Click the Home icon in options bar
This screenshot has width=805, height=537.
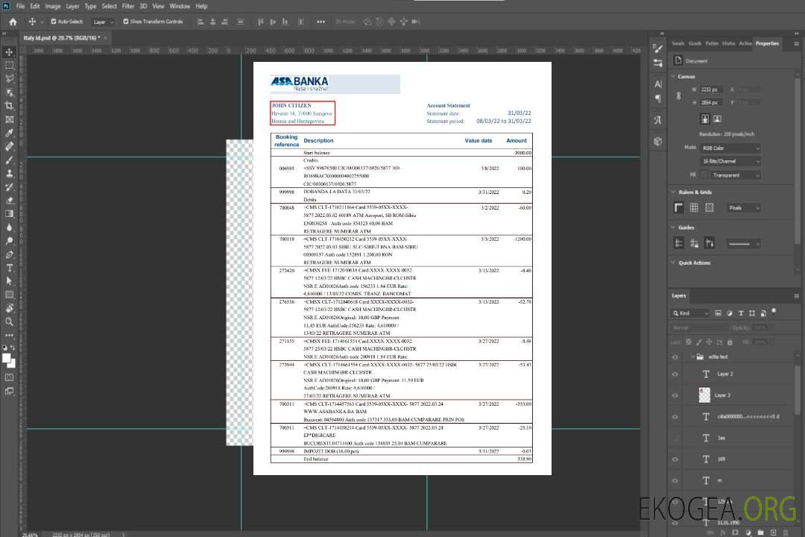[13, 22]
